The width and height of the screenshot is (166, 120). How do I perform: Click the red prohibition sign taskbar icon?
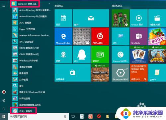click(99, 116)
